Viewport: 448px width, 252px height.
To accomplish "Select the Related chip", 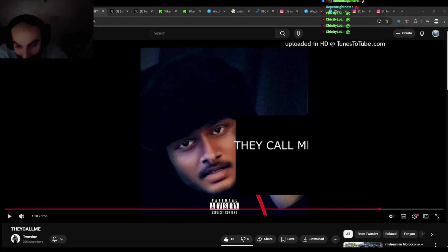I will 391,234.
